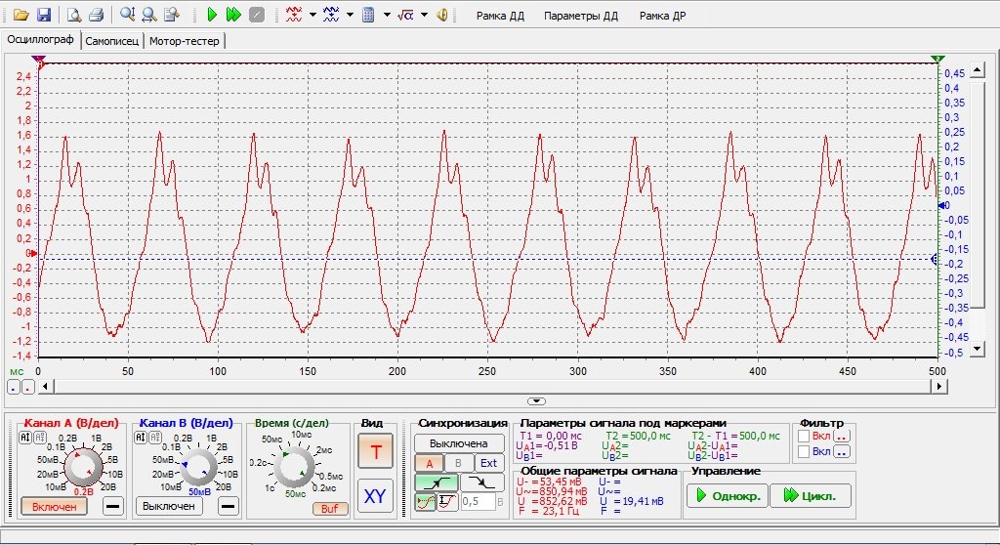Screen dimensions: 1000x545
Task: Click the speaker sound icon
Action: [442, 16]
